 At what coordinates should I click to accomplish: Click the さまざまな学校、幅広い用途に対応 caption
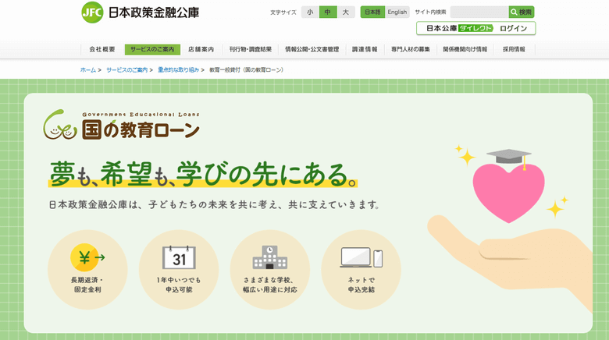(x=270, y=285)
